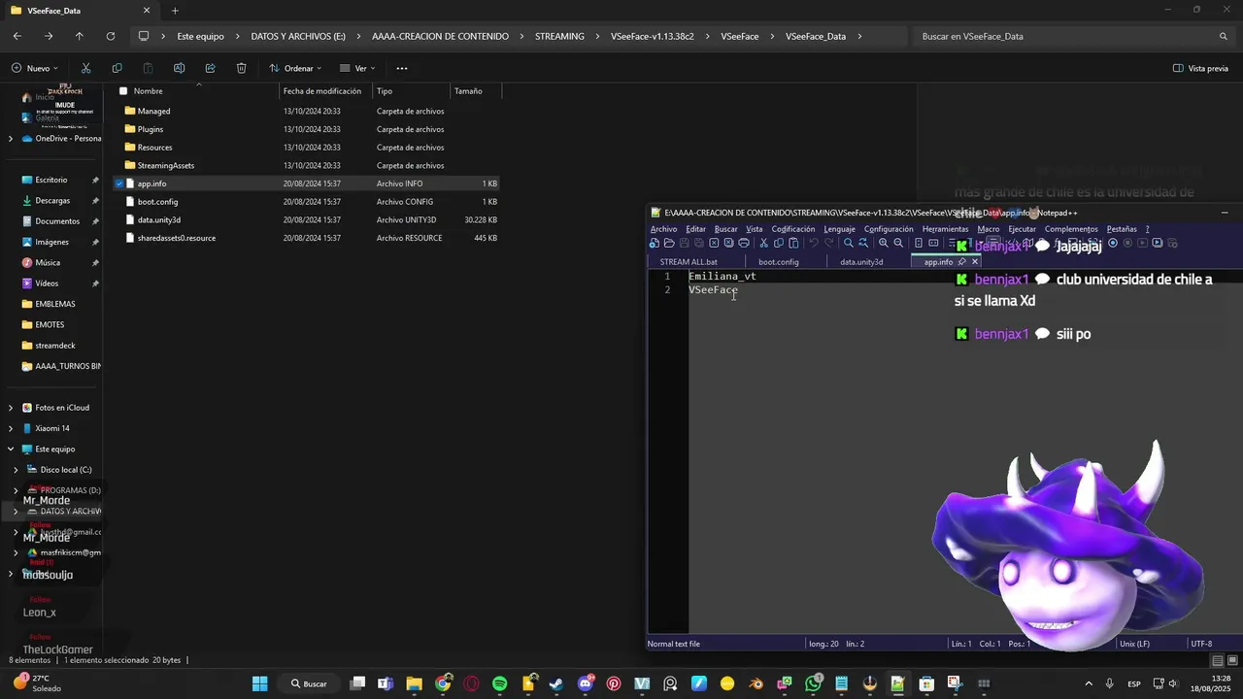The image size is (1243, 699).
Task: Open the Nuevo dropdown in Explorer
Action: 35,68
